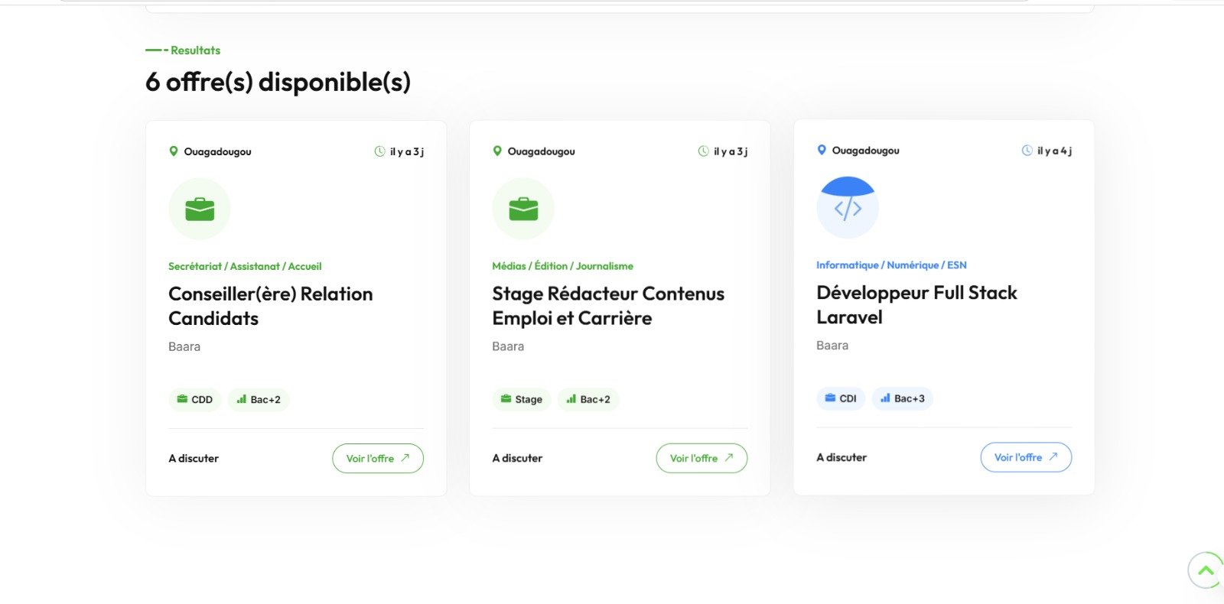Click the briefcase icon on Stage Rédacteur card
The height and width of the screenshot is (604, 1224).
(523, 209)
